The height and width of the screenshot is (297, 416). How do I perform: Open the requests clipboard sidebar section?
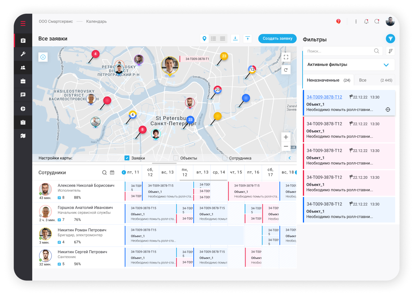click(23, 40)
